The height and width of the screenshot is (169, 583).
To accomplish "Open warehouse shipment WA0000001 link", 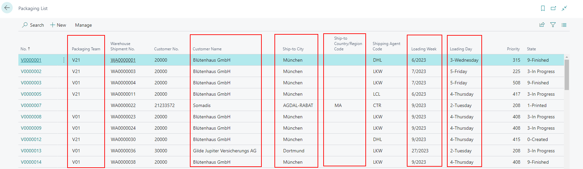I will [x=123, y=60].
